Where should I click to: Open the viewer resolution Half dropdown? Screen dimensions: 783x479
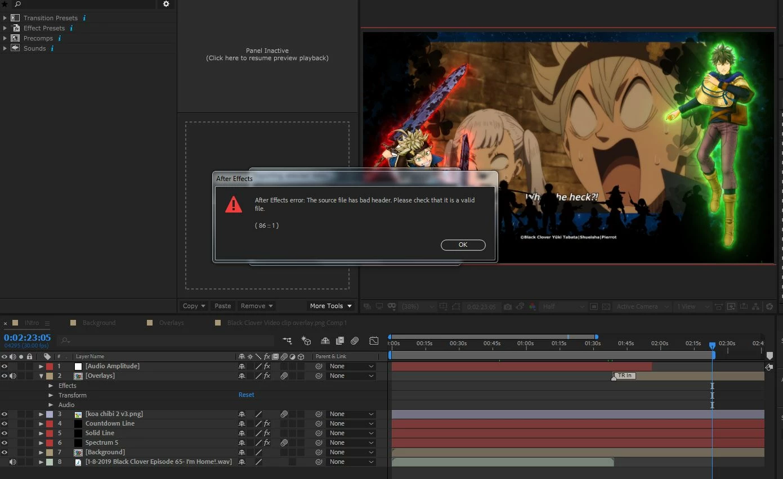(x=563, y=306)
